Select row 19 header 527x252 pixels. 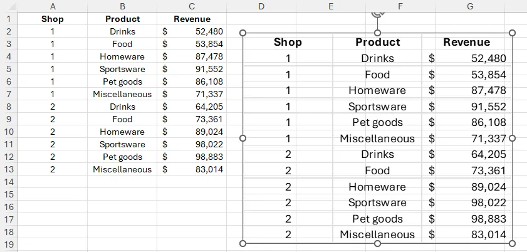tap(9, 244)
